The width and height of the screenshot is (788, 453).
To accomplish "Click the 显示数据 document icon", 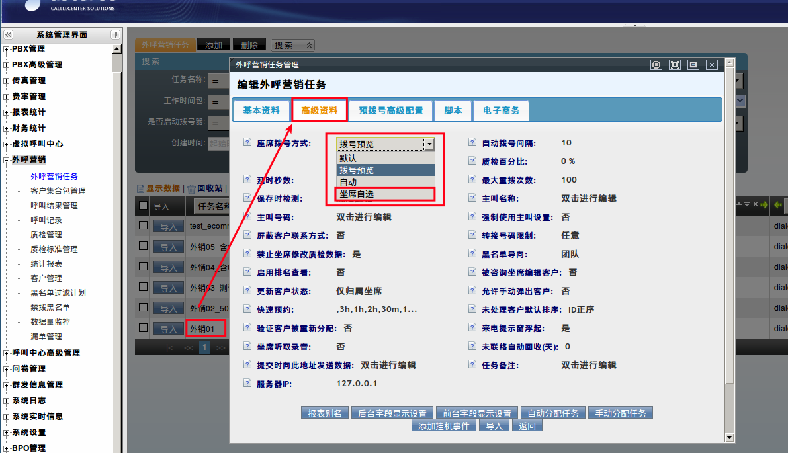I will click(140, 188).
